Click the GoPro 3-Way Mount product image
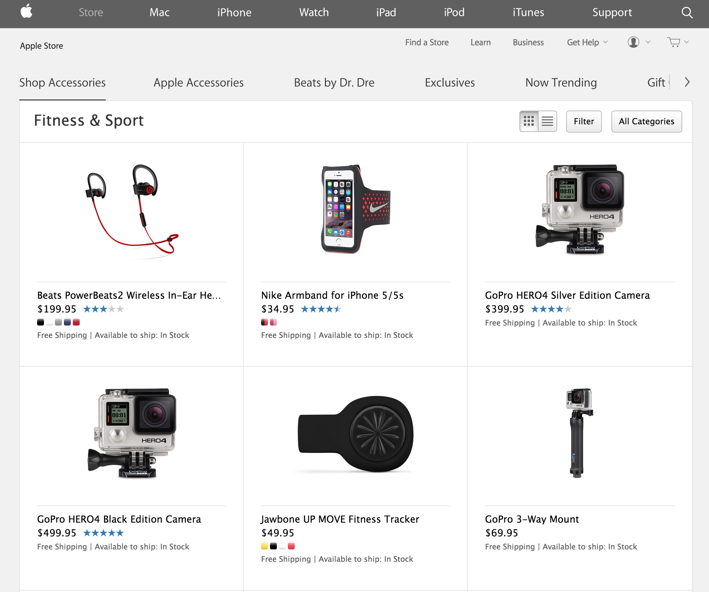709x592 pixels. click(x=579, y=433)
